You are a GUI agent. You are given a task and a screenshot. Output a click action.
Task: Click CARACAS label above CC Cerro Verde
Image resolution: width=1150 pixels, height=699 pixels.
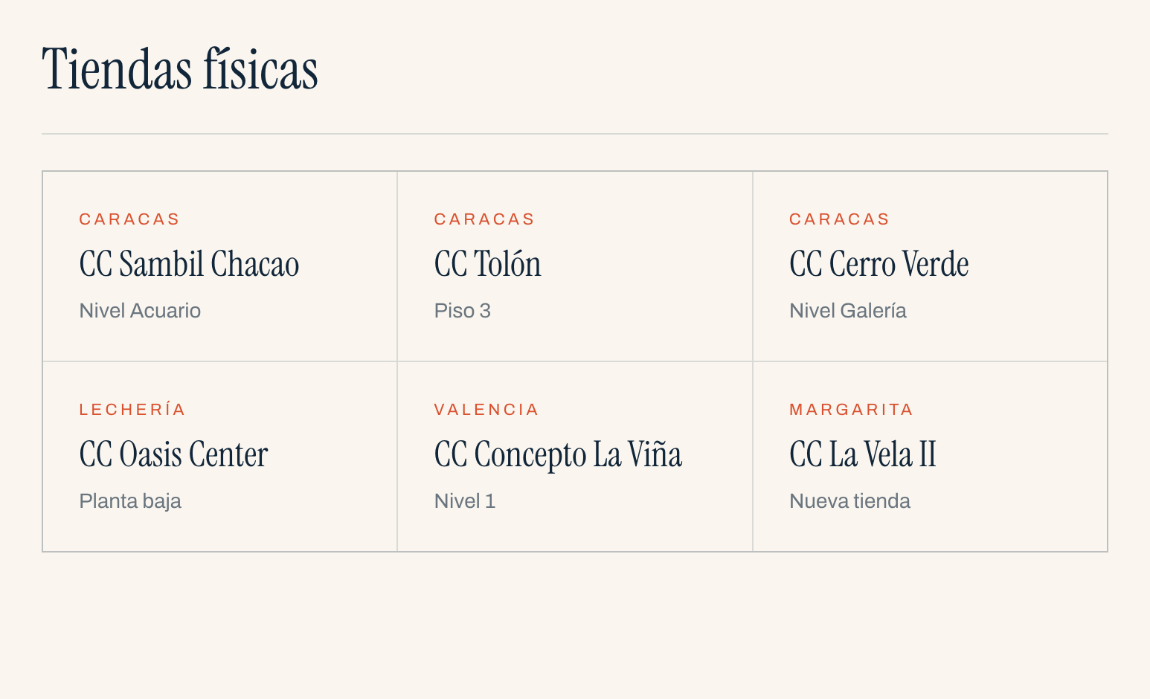[839, 219]
